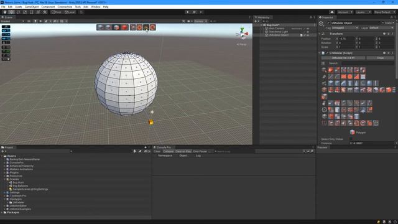398x224 pixels.
Task: Open the Window menu
Action: pyautogui.click(x=96, y=7)
